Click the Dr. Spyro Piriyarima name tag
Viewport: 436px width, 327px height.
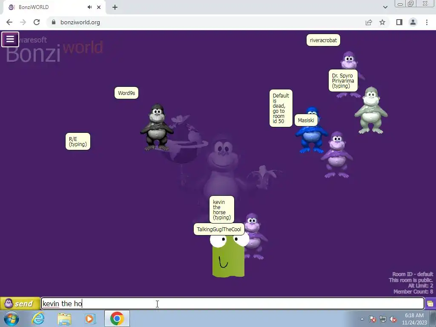343,80
